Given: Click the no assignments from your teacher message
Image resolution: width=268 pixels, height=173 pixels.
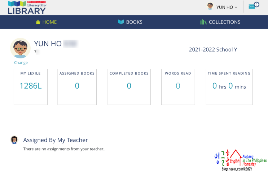Looking at the screenshot, I should click(x=64, y=149).
